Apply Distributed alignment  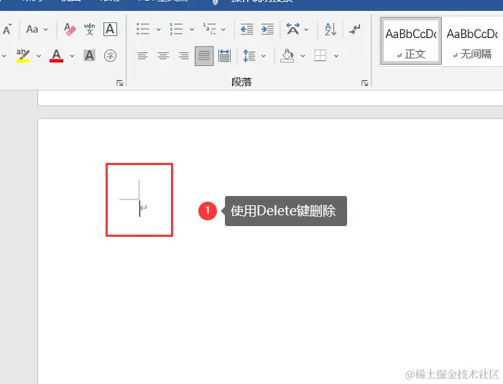click(x=224, y=56)
